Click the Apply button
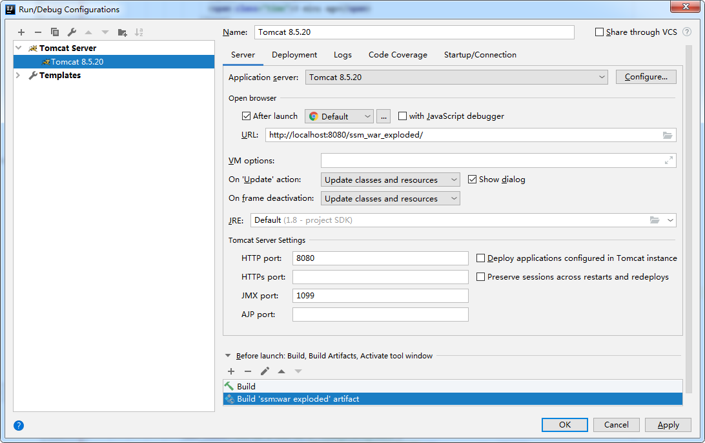The height and width of the screenshot is (443, 705). tap(668, 425)
